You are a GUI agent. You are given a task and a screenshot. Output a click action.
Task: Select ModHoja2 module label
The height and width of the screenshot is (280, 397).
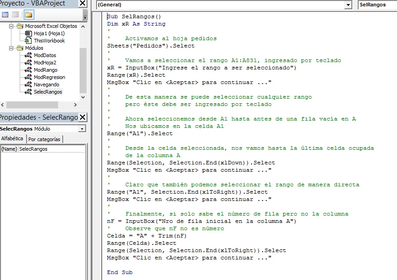click(x=45, y=63)
